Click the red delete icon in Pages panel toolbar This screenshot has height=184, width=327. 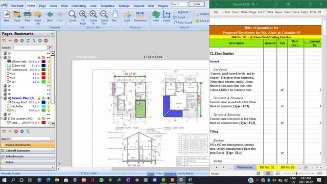coord(16,41)
